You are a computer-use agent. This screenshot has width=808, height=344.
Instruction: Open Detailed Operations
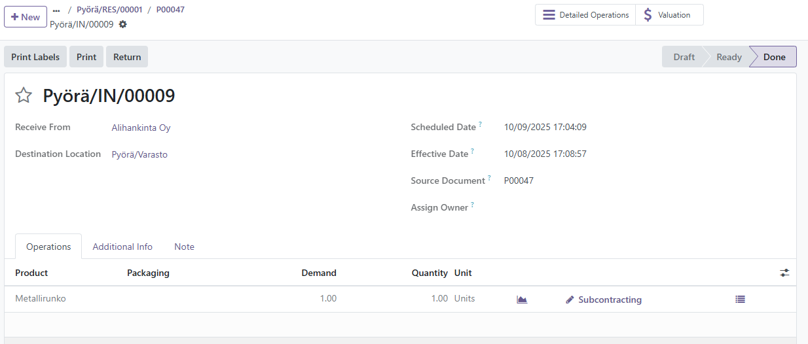click(x=585, y=15)
